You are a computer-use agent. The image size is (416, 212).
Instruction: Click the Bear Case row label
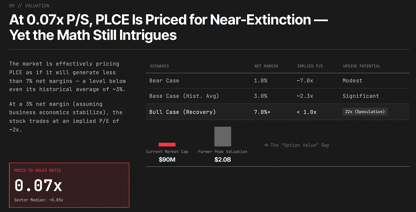pos(164,81)
